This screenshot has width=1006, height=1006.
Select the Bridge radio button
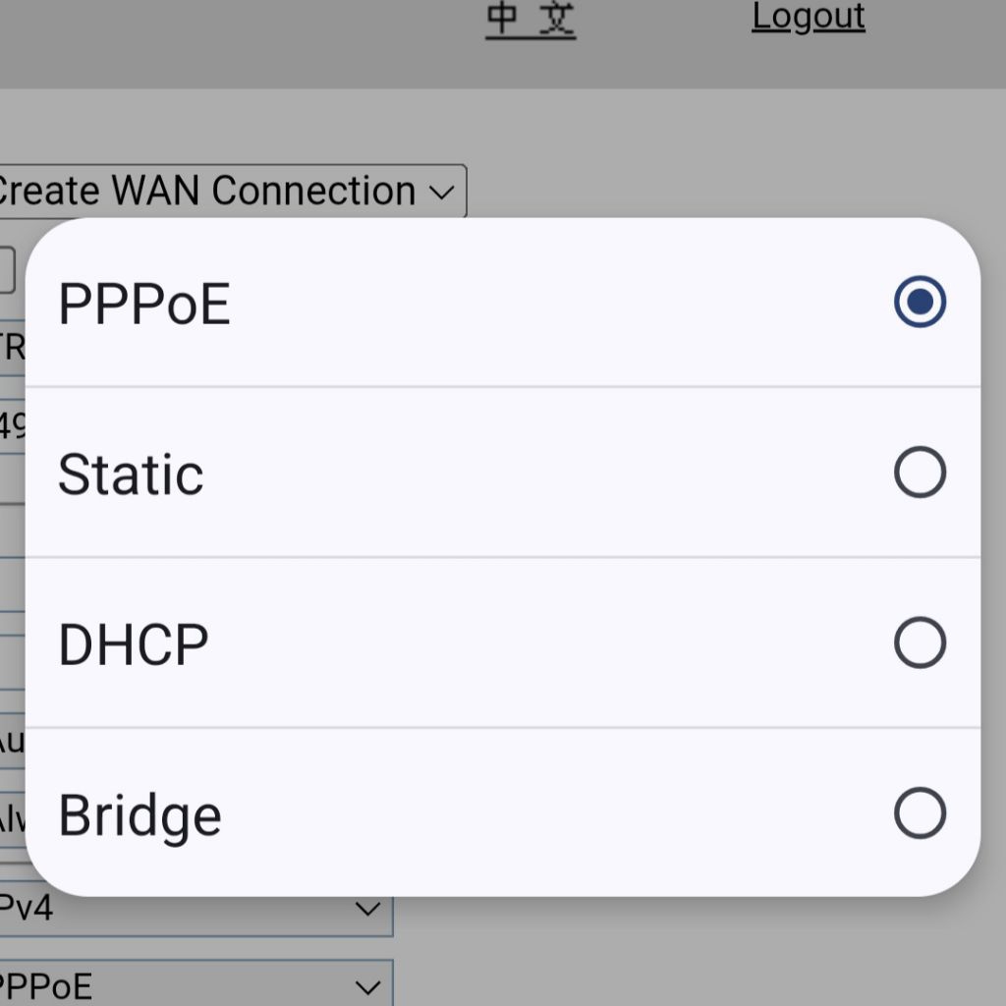[x=920, y=813]
